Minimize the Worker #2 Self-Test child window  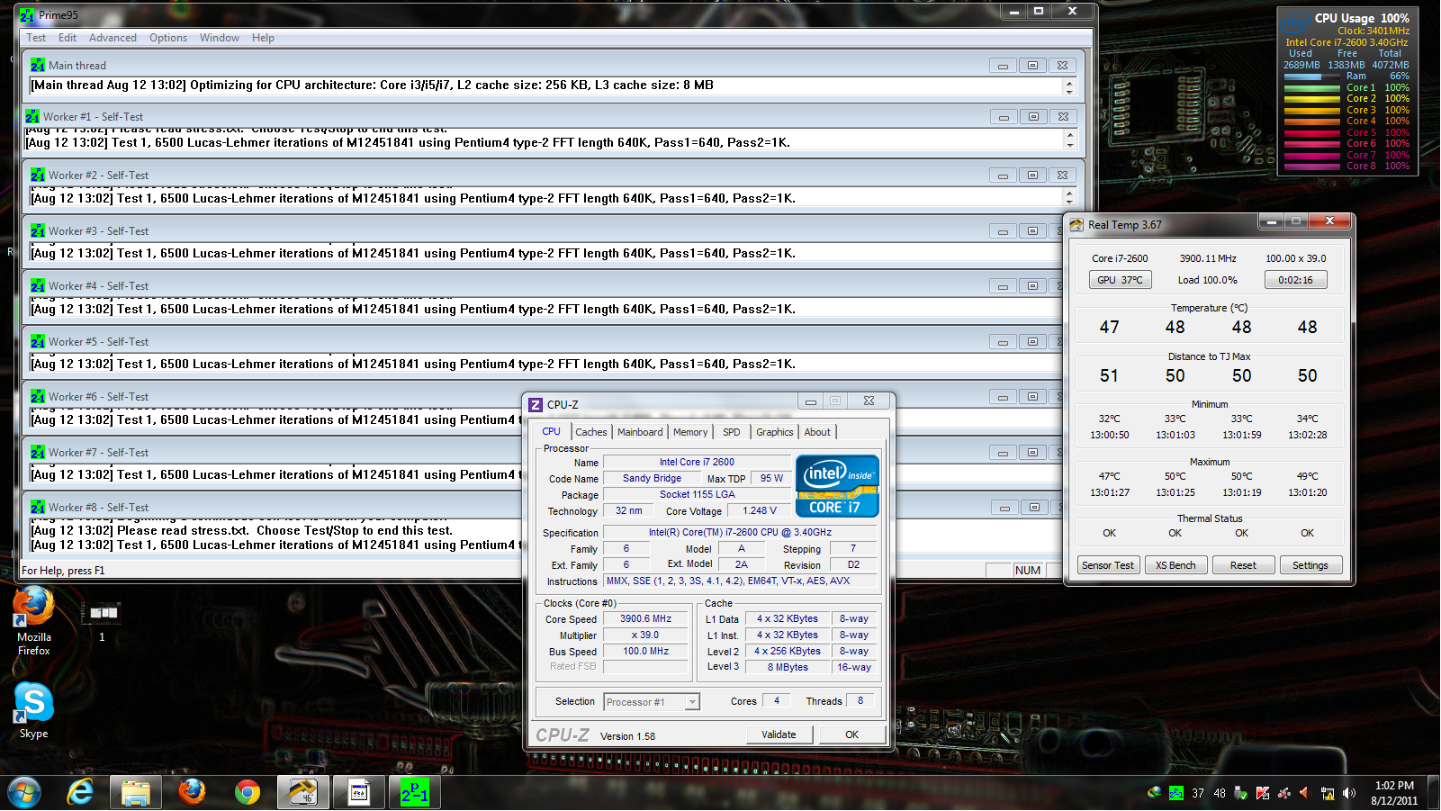pyautogui.click(x=1004, y=176)
